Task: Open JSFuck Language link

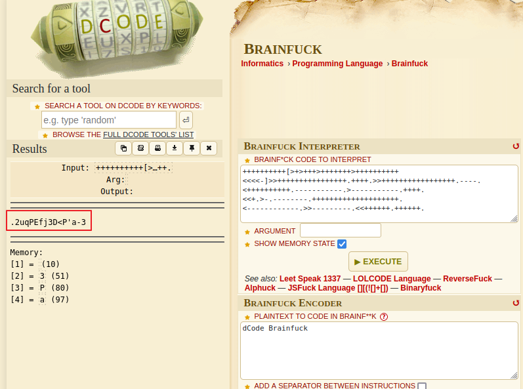Action: pos(338,288)
